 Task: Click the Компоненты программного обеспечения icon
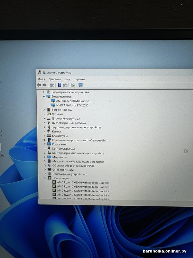(49, 140)
